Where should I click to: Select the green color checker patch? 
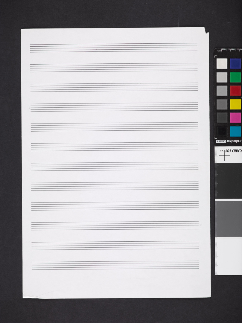click(235, 77)
